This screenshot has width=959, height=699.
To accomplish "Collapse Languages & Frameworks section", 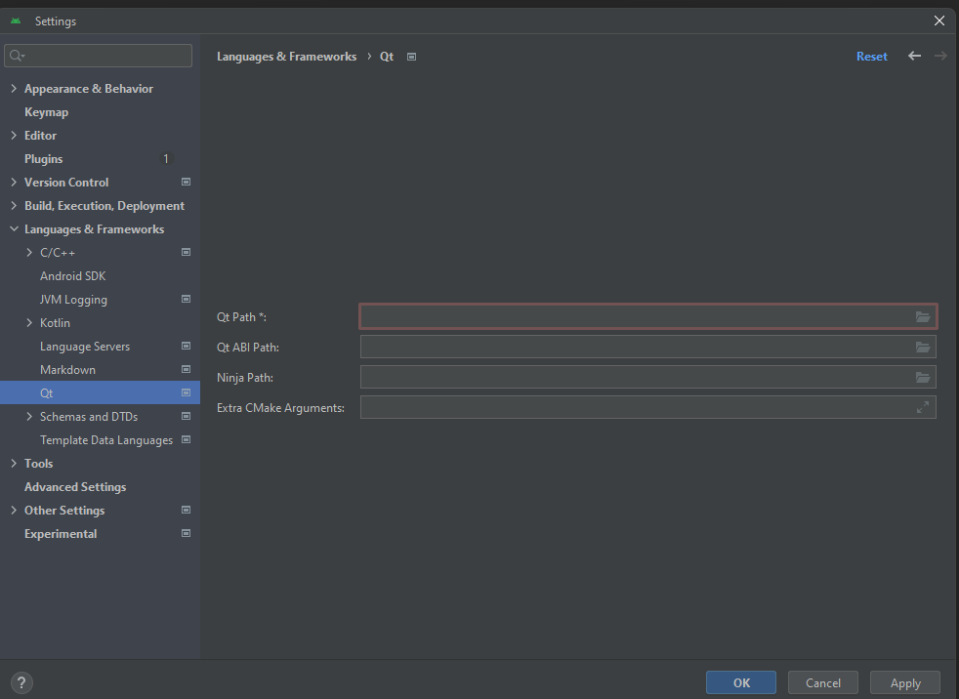I will (x=14, y=229).
